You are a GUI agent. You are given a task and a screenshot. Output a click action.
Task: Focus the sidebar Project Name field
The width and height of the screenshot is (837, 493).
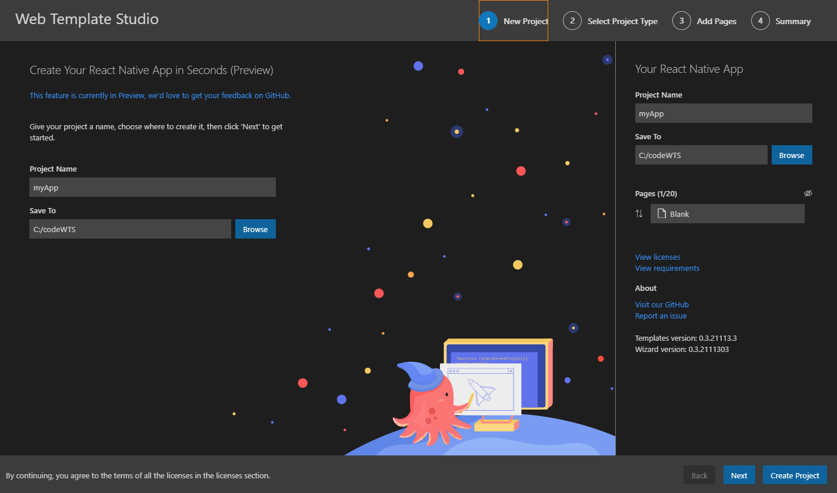tap(723, 113)
